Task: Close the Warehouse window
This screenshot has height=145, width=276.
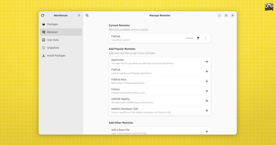Action: click(x=233, y=15)
